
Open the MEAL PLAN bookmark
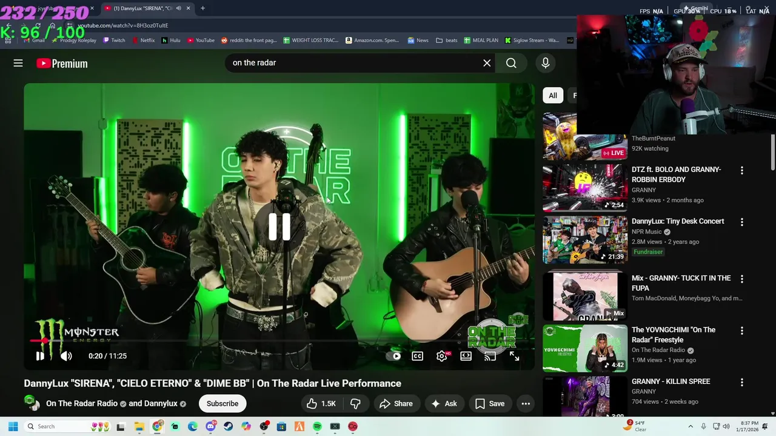481,41
